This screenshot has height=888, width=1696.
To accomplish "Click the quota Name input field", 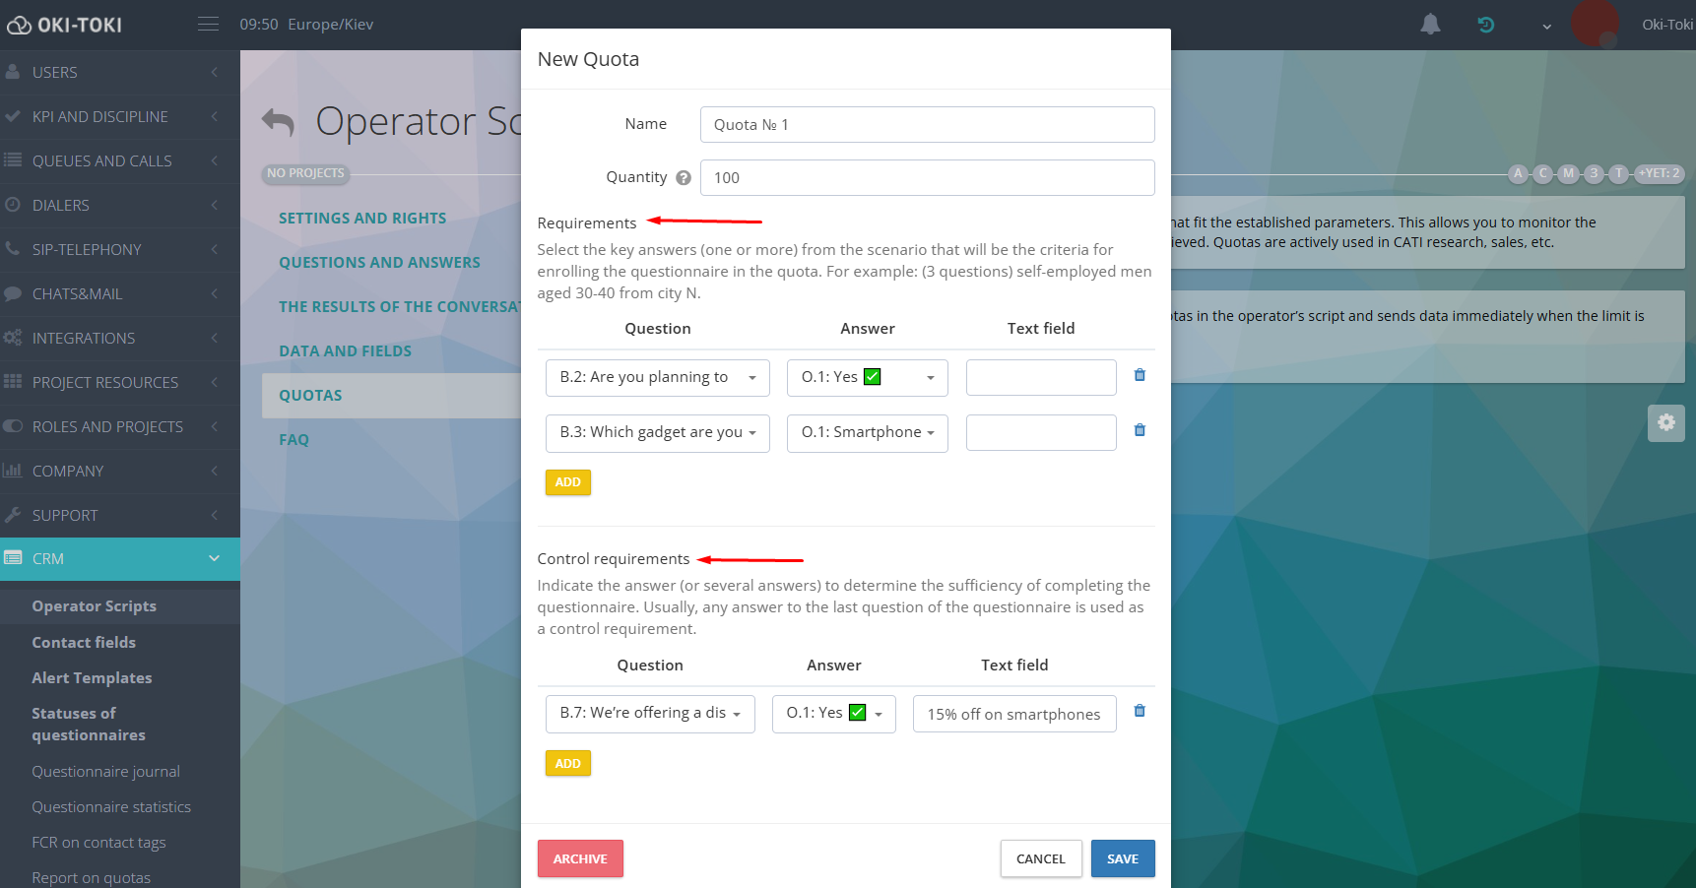I will tap(927, 125).
